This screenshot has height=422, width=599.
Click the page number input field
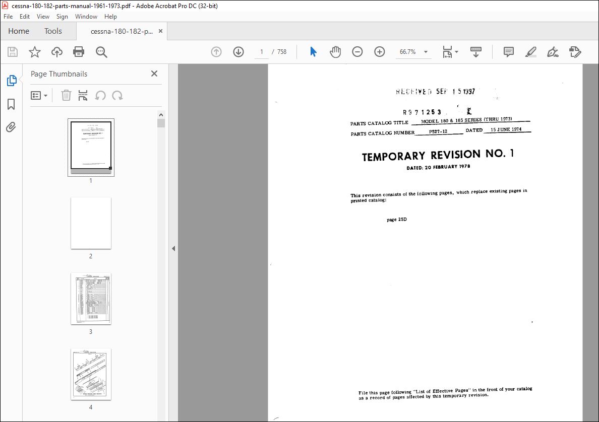point(262,52)
